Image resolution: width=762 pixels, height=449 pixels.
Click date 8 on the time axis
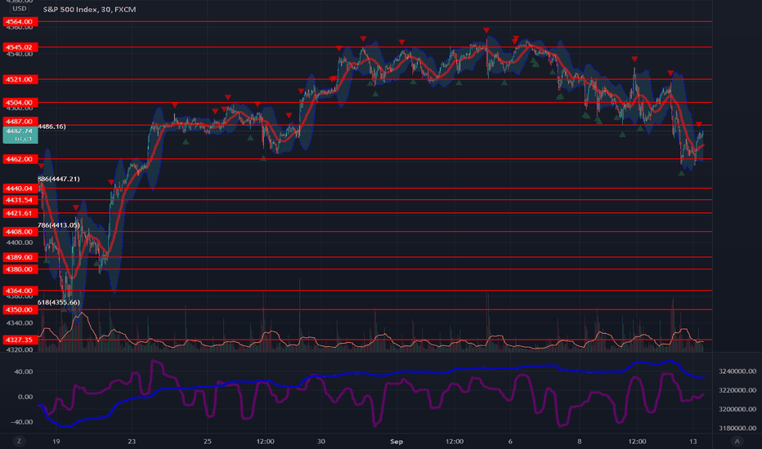coord(580,441)
